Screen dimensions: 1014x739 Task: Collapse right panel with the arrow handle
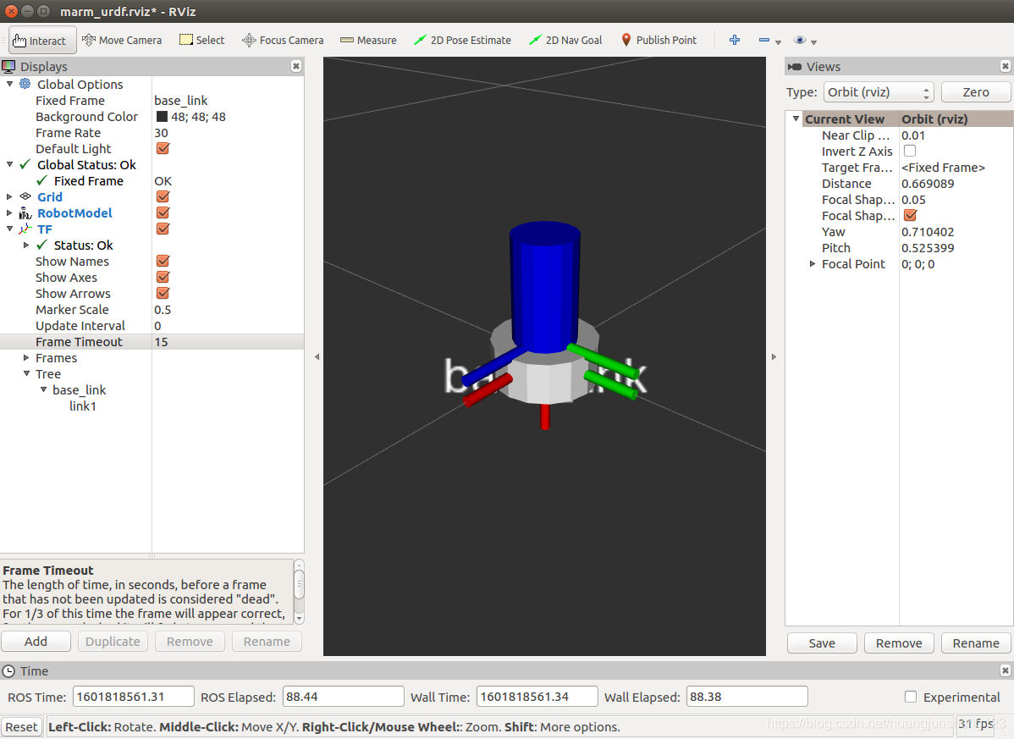[774, 357]
